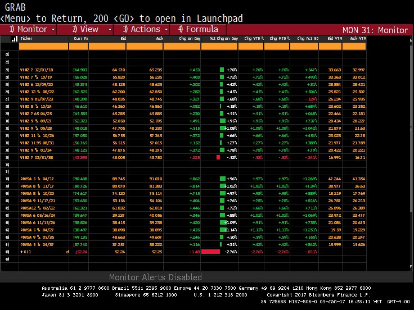Click the Pct Chg on Day column header
This screenshot has height=310, width=414.
point(224,39)
